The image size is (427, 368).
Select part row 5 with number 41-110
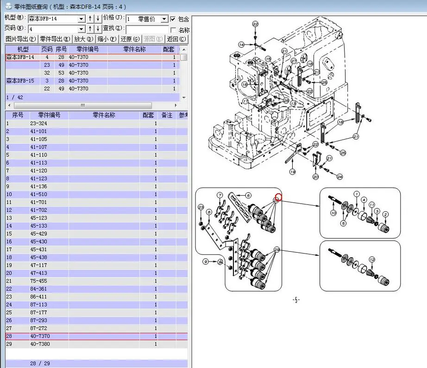[96, 155]
